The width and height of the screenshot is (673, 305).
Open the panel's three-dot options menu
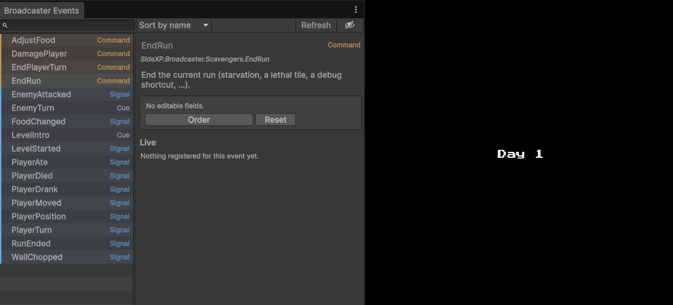pos(355,9)
